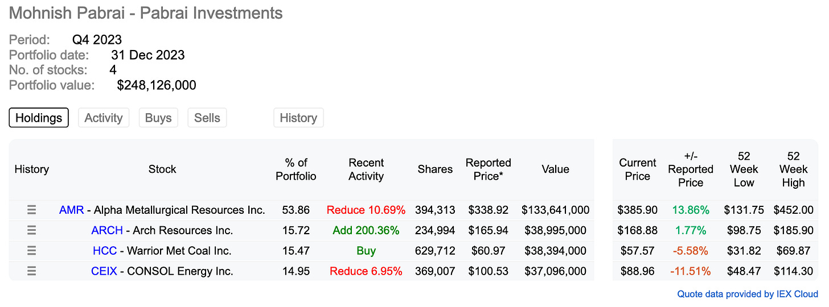829x307 pixels.
Task: Click reported price $338.92
Action: point(488,210)
